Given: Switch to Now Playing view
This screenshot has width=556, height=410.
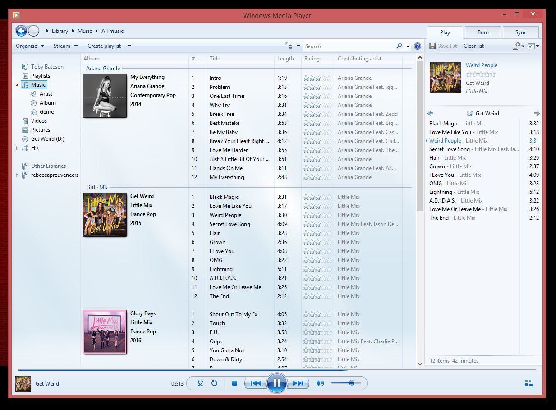Looking at the screenshot, I should tap(528, 383).
